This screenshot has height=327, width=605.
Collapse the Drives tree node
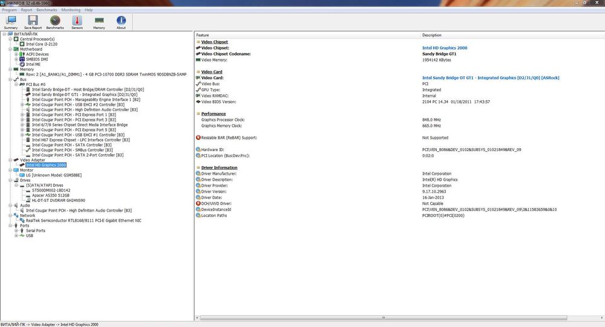10,180
